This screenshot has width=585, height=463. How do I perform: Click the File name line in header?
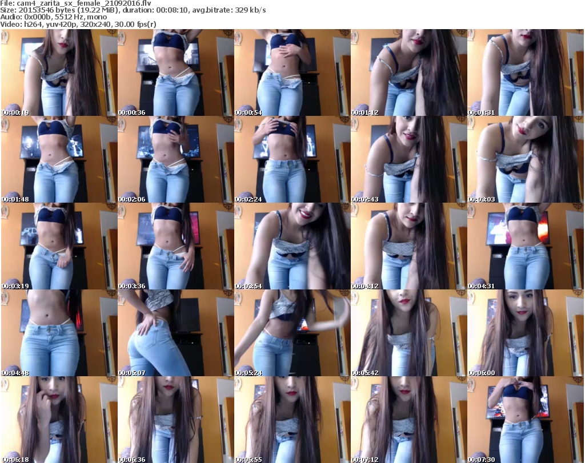pos(76,3)
